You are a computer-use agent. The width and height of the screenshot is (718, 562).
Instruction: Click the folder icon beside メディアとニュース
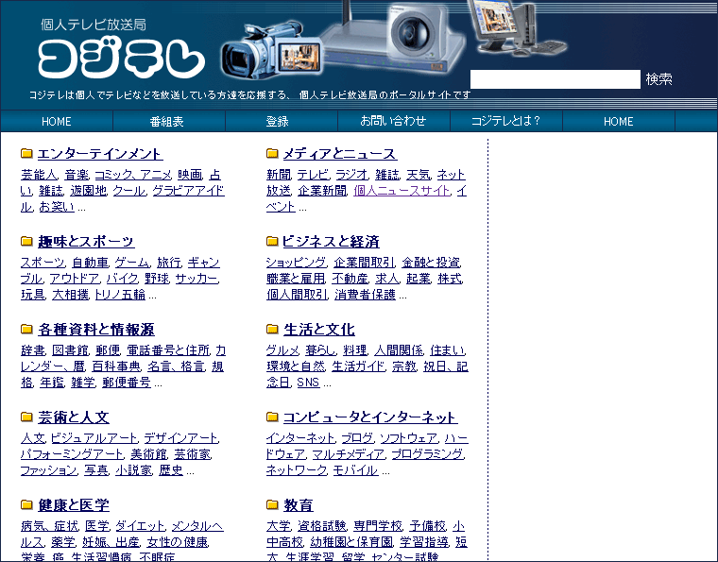coord(272,154)
